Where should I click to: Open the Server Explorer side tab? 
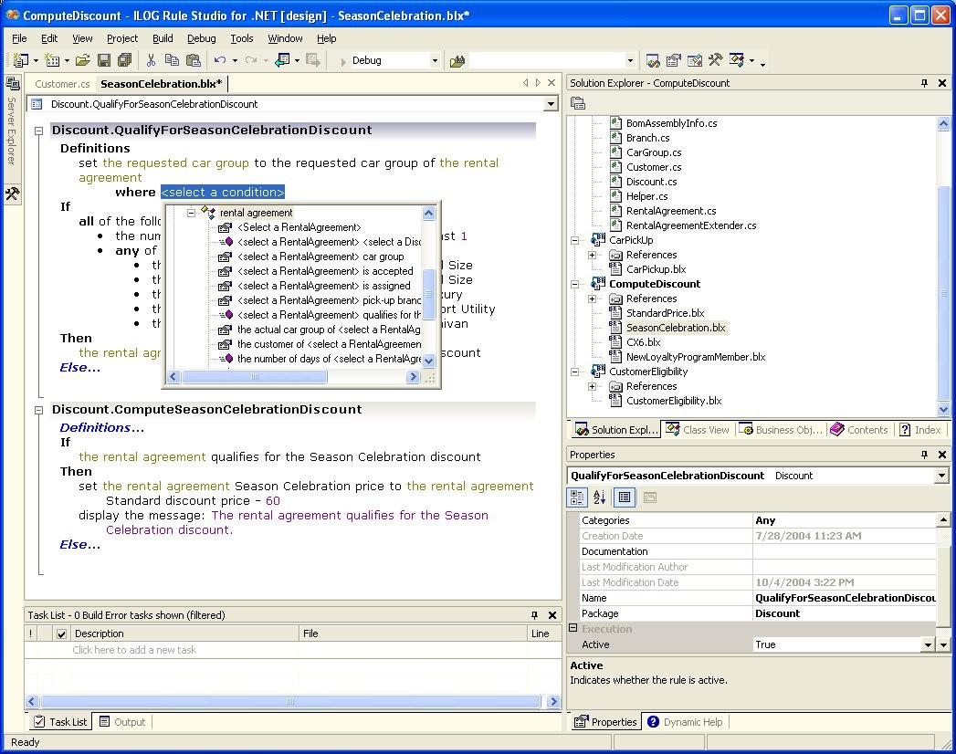click(12, 121)
